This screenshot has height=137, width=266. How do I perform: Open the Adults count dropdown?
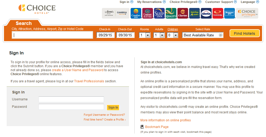pyautogui.click(x=159, y=35)
